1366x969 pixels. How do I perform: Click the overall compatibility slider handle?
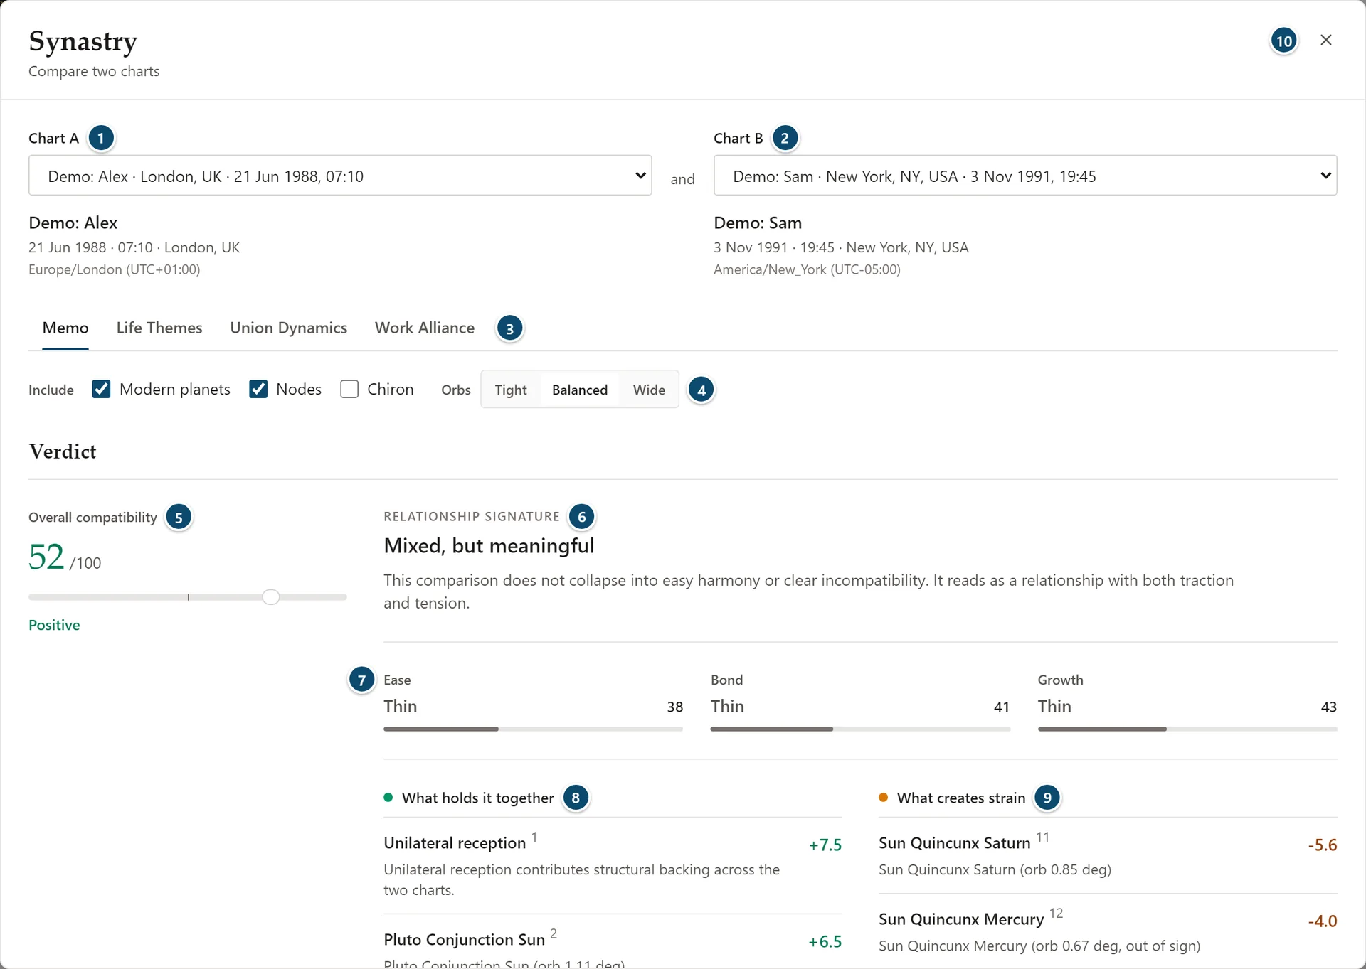(x=270, y=597)
